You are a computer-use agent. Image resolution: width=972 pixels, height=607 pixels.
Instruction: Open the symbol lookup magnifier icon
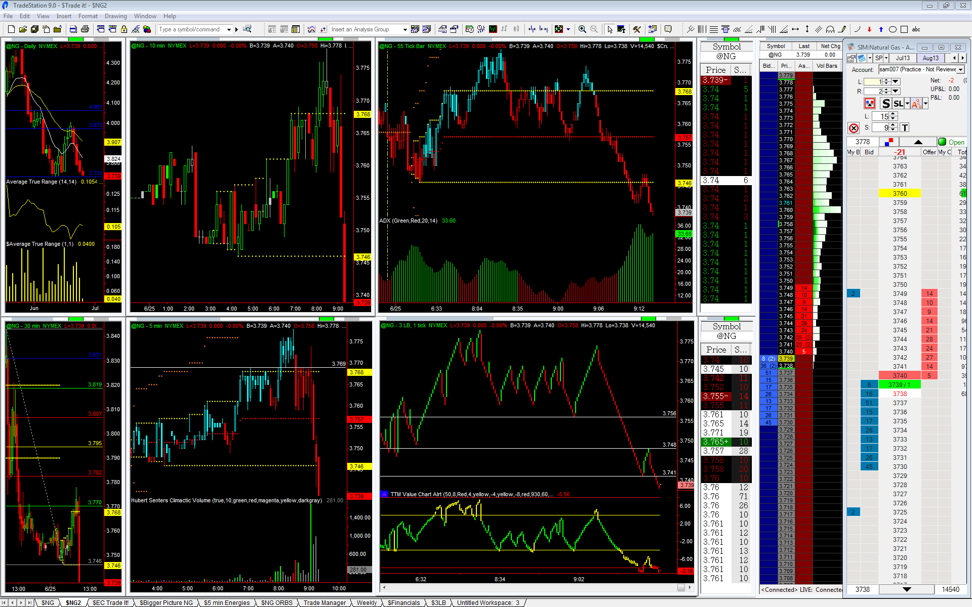(247, 29)
